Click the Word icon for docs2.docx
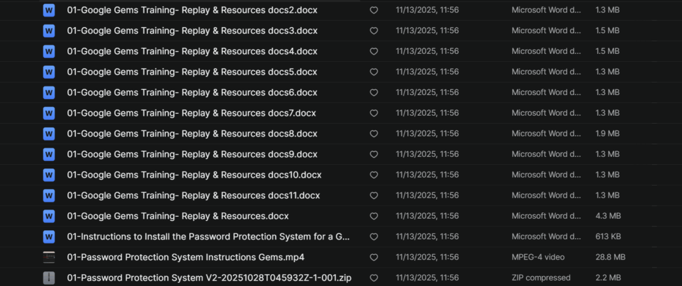 [x=49, y=10]
